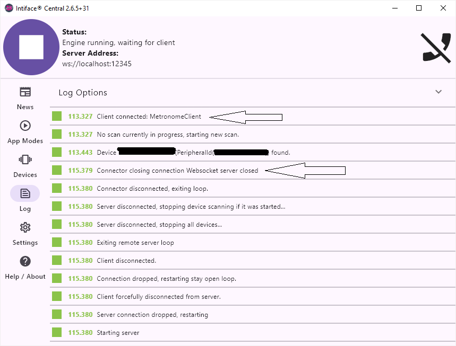Open the Settings gear icon
The width and height of the screenshot is (456, 346).
(25, 227)
